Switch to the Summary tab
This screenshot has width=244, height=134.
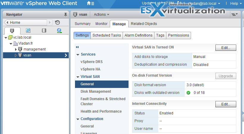[83, 24]
